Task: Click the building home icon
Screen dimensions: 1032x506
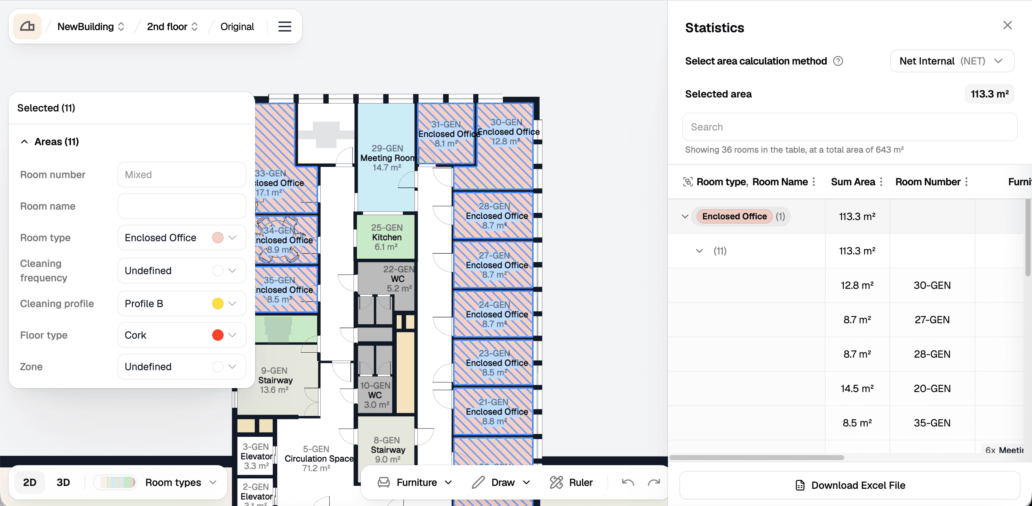Action: (27, 27)
